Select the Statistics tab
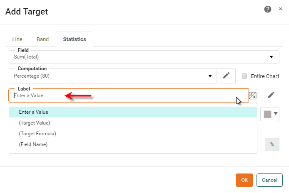The height and width of the screenshot is (193, 289). pyautogui.click(x=75, y=39)
